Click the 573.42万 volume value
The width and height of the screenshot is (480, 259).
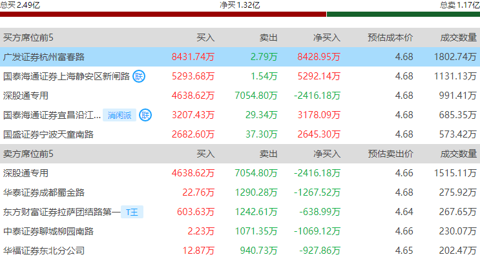pyautogui.click(x=458, y=134)
